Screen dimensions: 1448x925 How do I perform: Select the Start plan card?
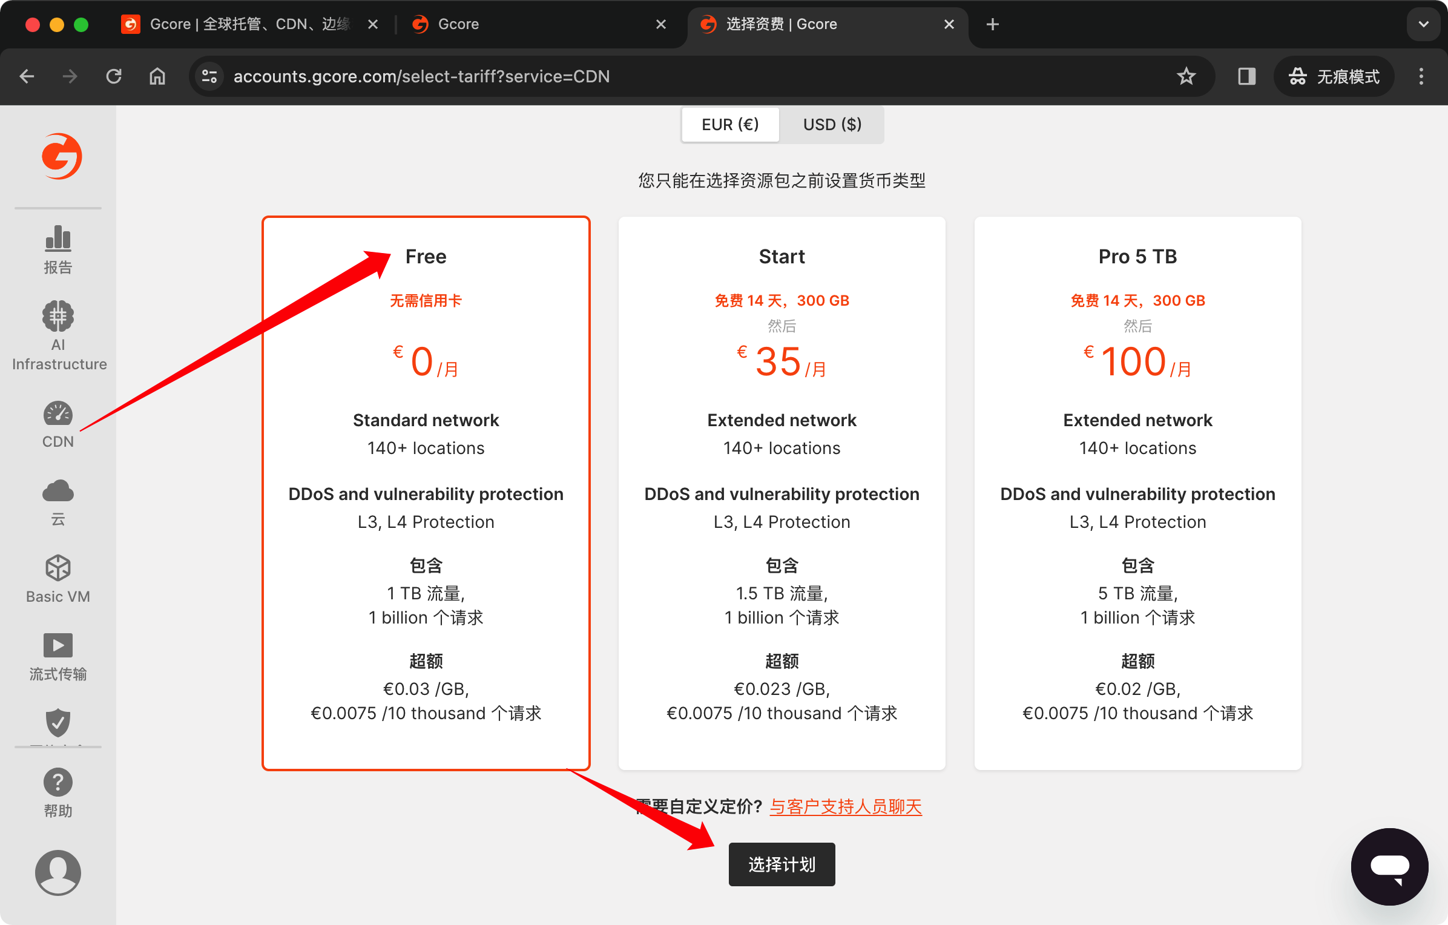782,493
